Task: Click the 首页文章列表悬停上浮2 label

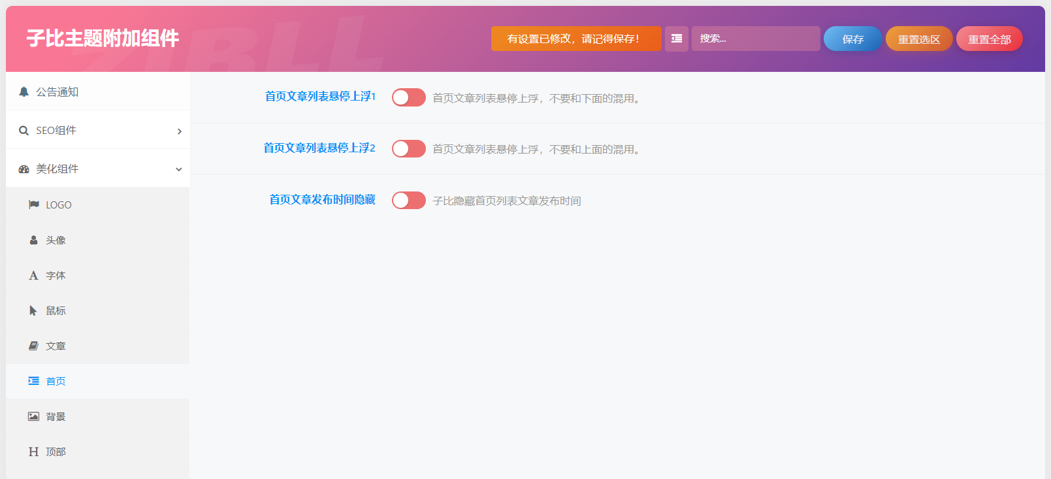Action: [x=319, y=148]
